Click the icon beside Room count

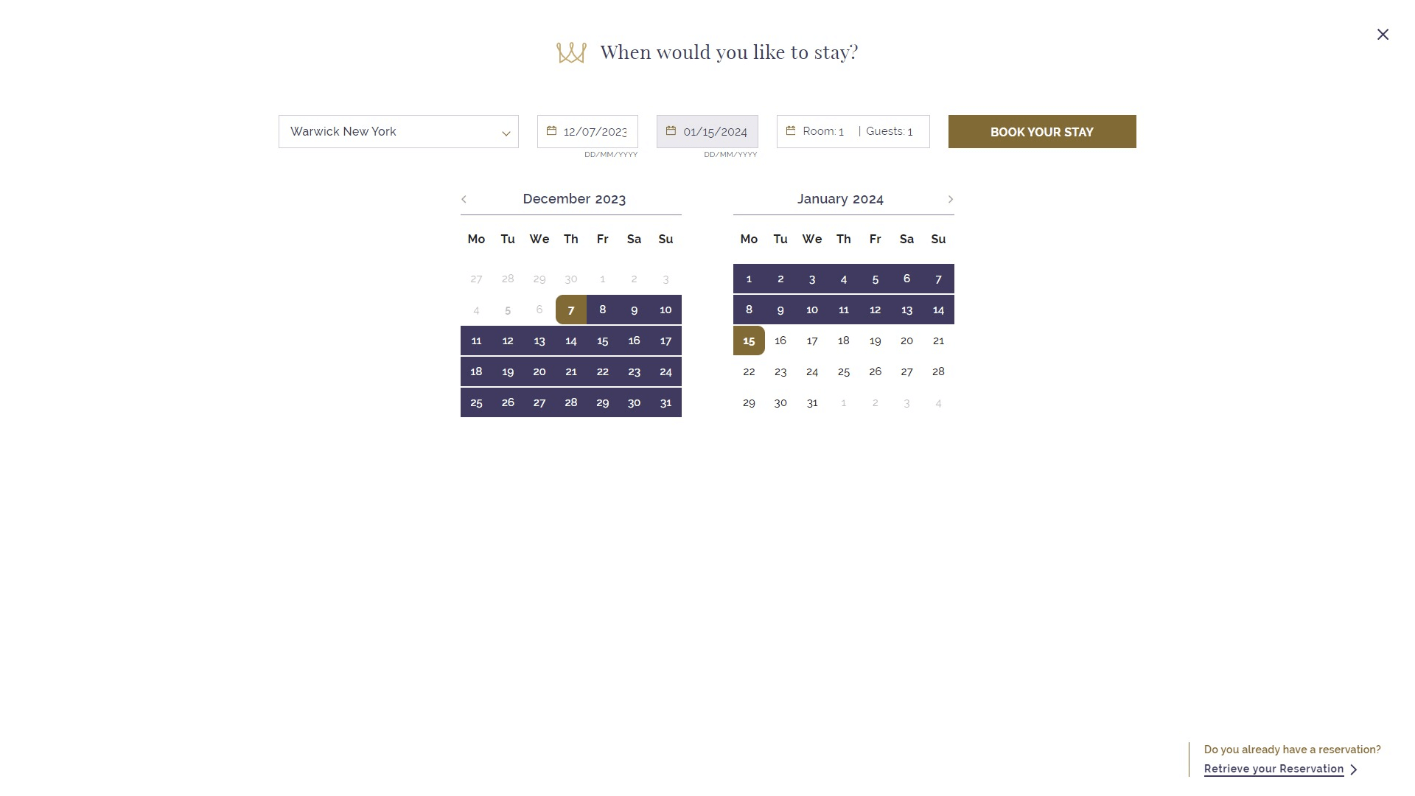click(x=791, y=131)
